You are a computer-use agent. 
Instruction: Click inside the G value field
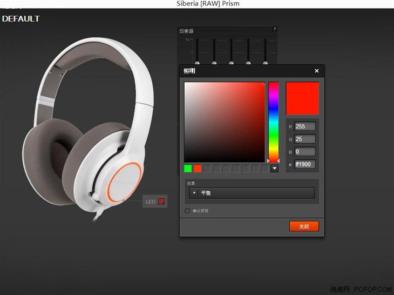coord(305,139)
